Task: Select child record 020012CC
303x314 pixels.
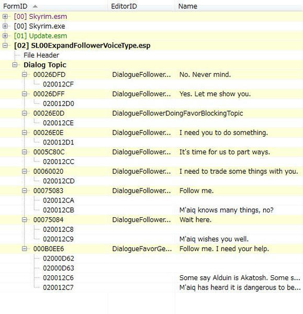Action: click(x=59, y=162)
